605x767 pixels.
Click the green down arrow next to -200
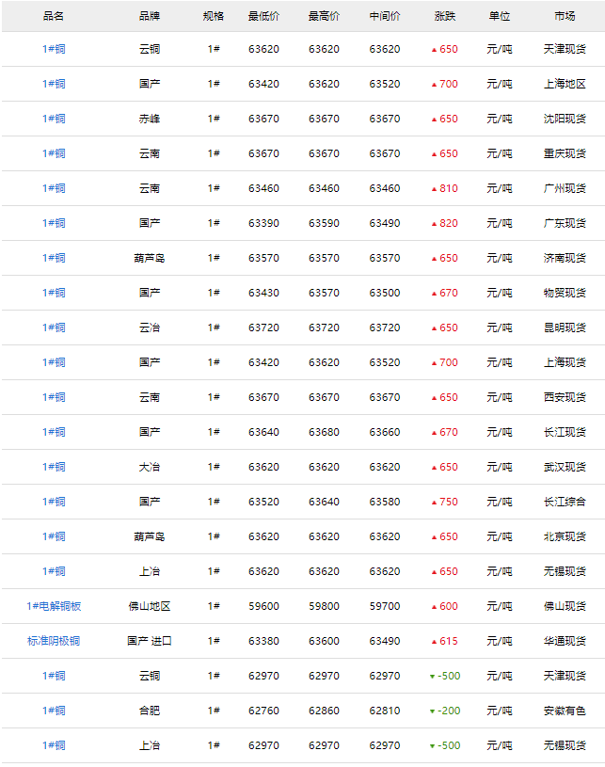point(432,711)
